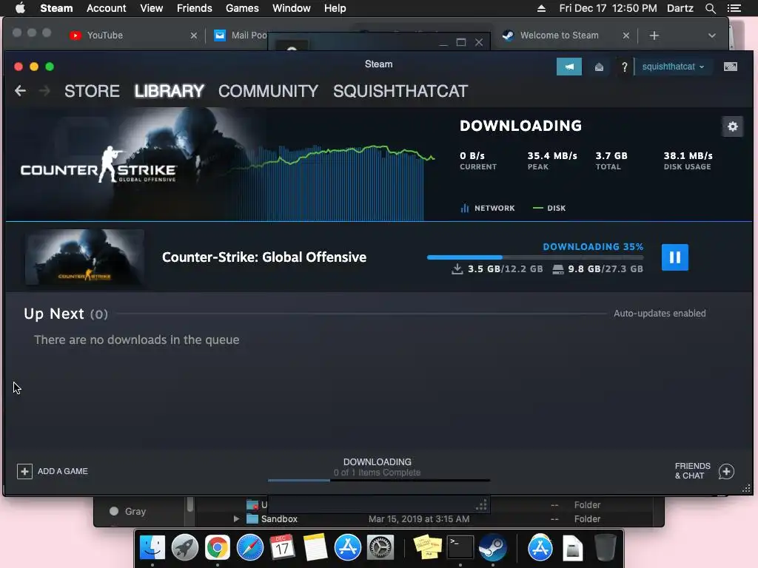Open a new browser tab
Viewport: 758px width, 568px height.
coord(654,35)
